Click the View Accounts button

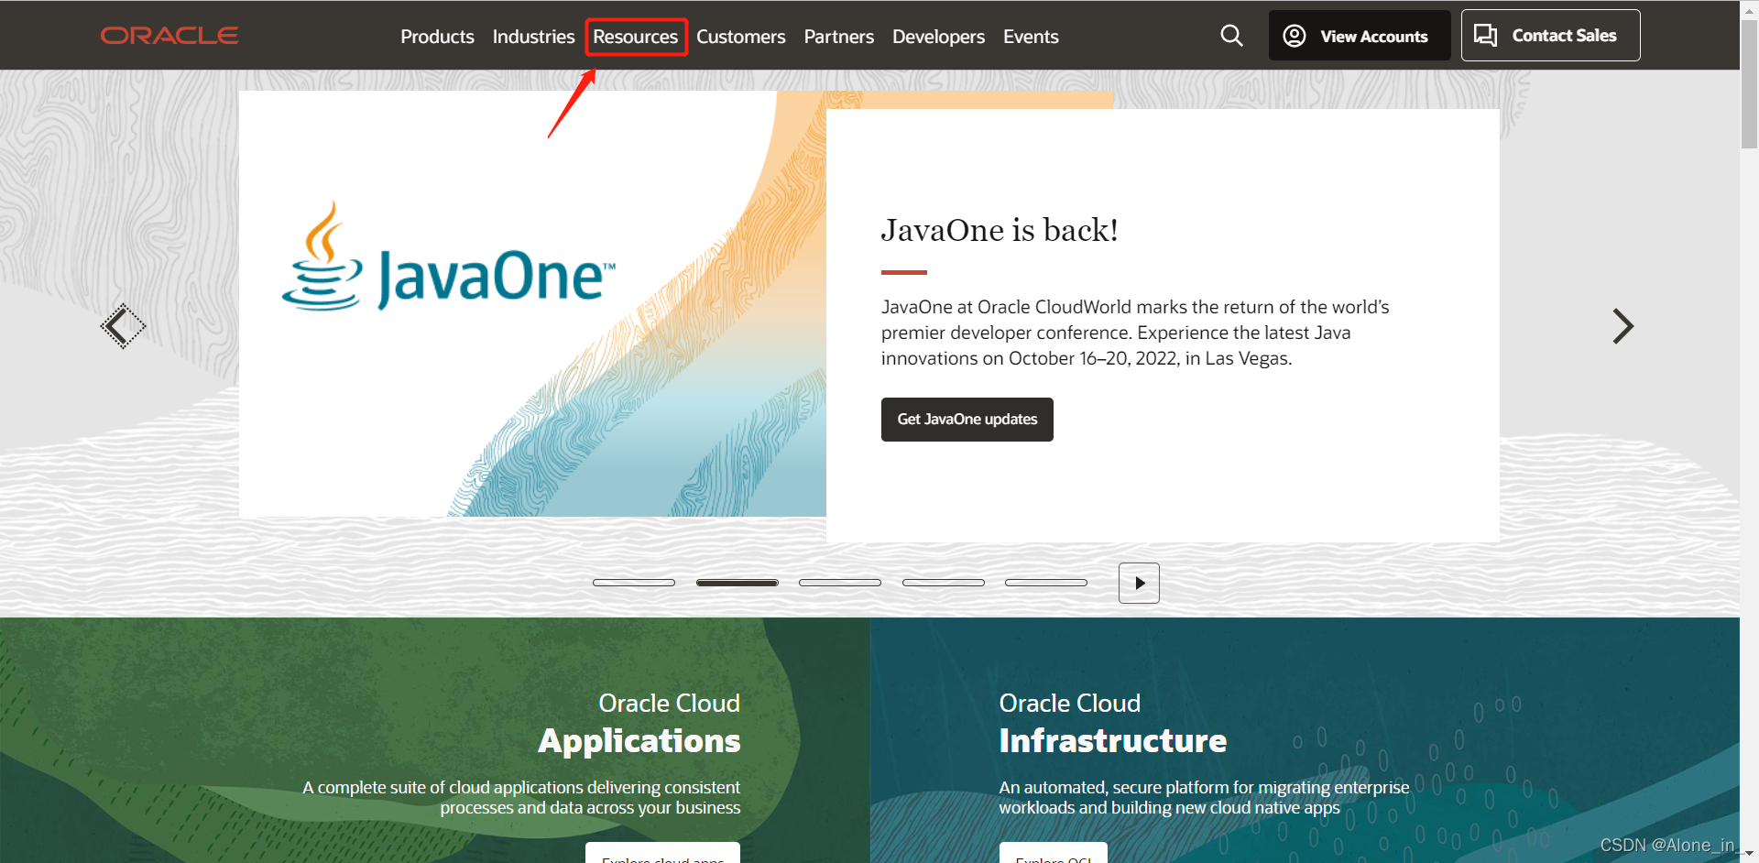[1359, 36]
